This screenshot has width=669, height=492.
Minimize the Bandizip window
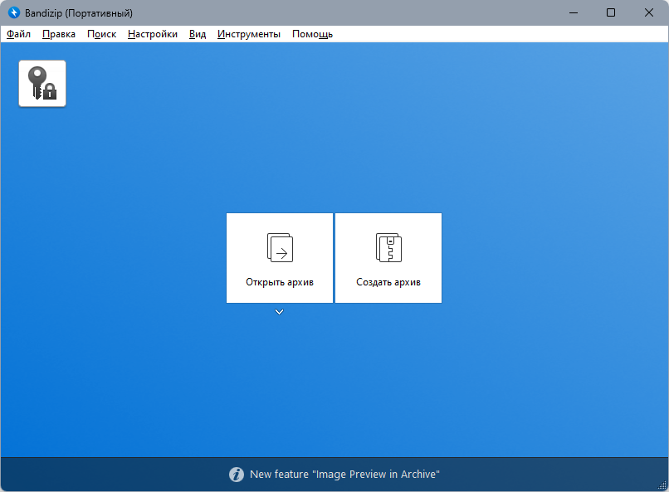click(x=574, y=12)
